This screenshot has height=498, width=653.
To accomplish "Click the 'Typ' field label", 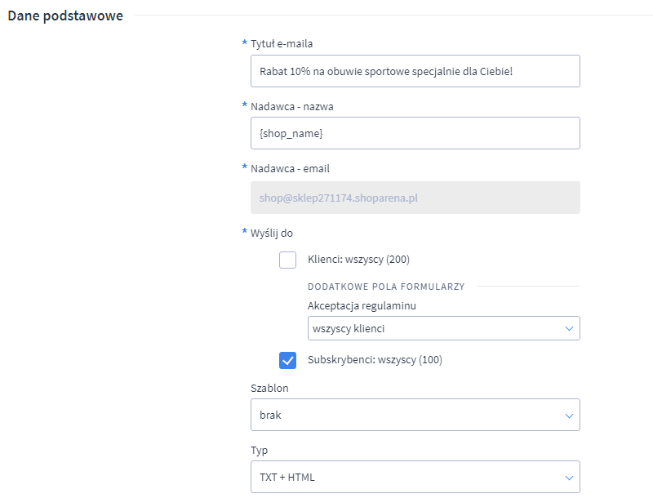I will click(259, 451).
